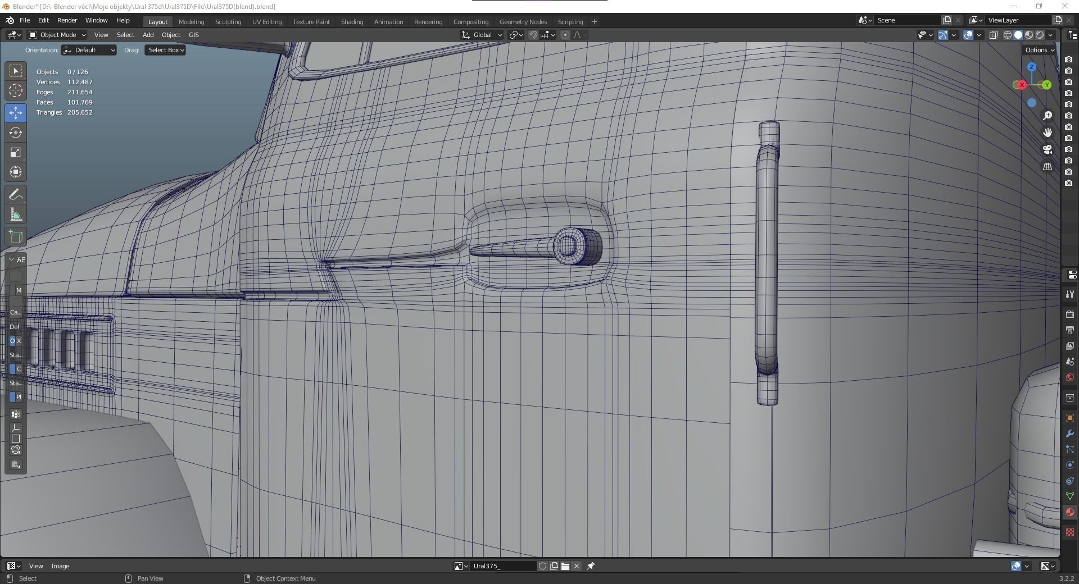Viewport: 1079px width, 584px height.
Task: Choose the Annotate tool
Action: pyautogui.click(x=16, y=195)
